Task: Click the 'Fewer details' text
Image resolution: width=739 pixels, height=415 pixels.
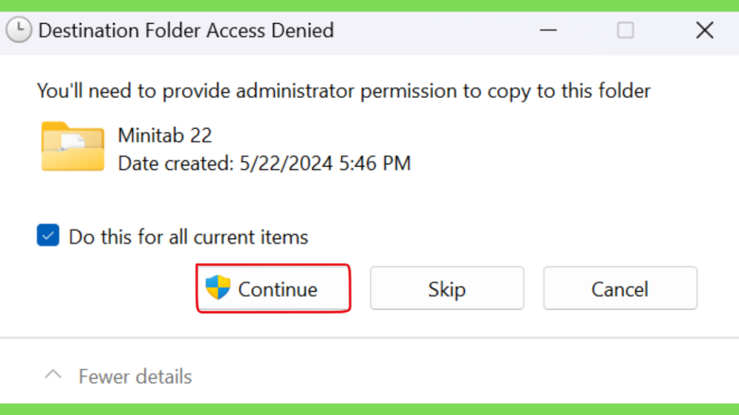Action: click(135, 377)
